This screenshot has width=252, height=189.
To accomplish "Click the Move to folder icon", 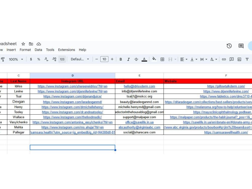I will [31, 44].
